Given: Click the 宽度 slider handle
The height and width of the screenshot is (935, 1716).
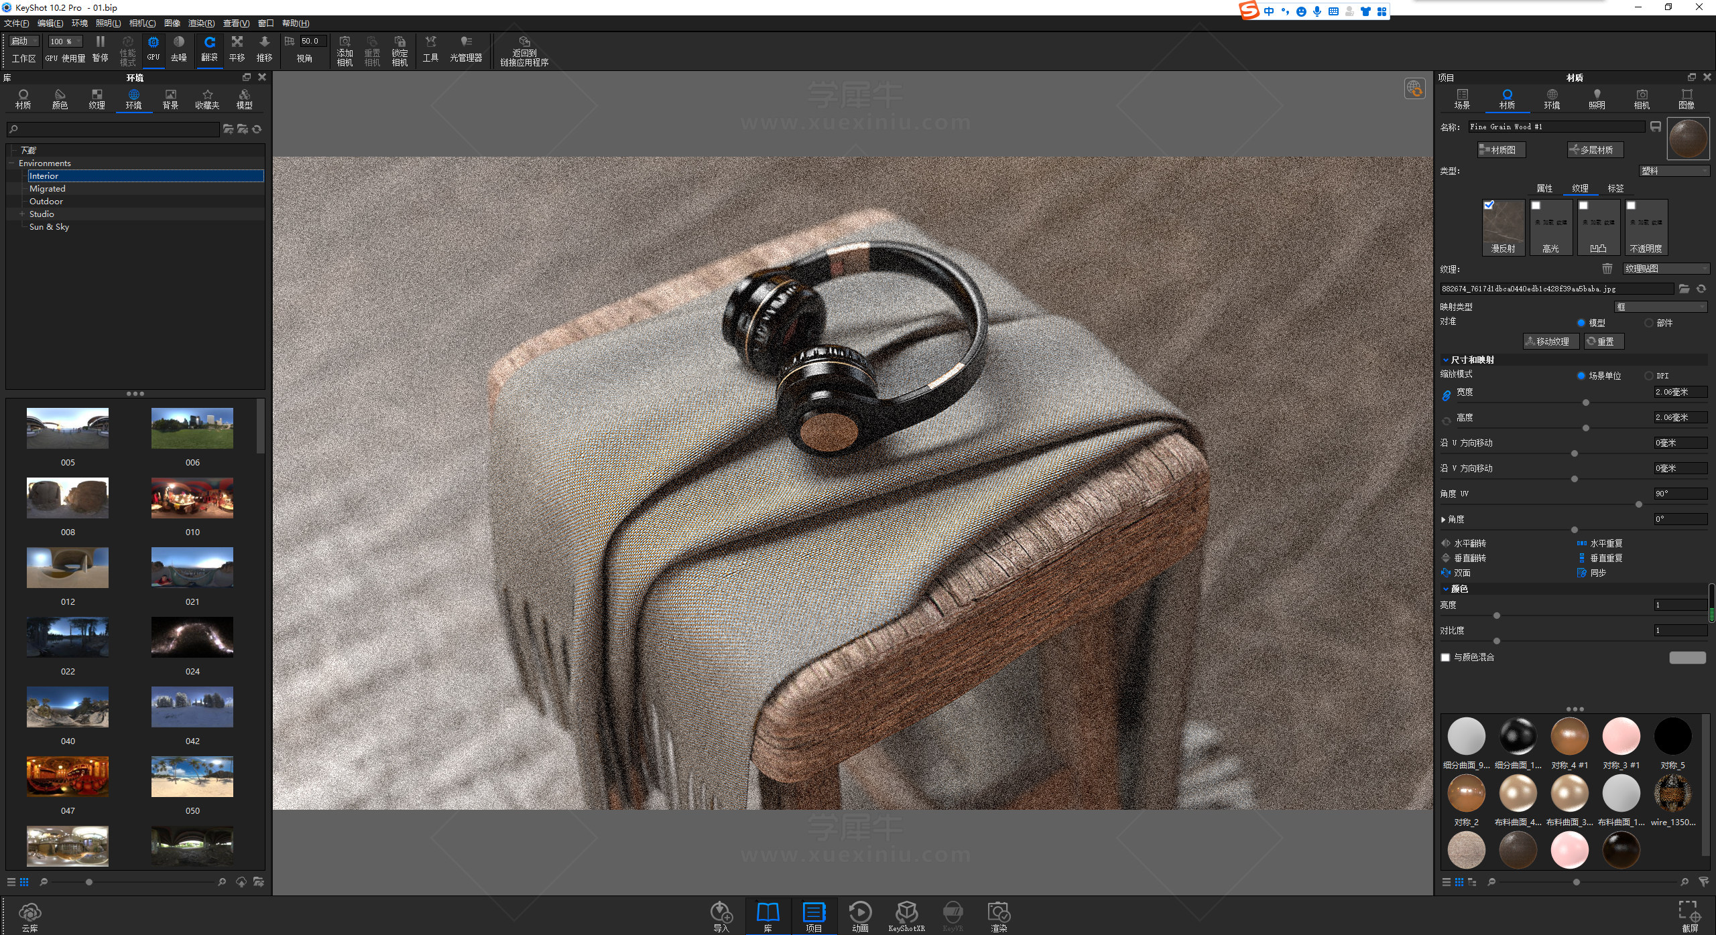Looking at the screenshot, I should coord(1585,403).
